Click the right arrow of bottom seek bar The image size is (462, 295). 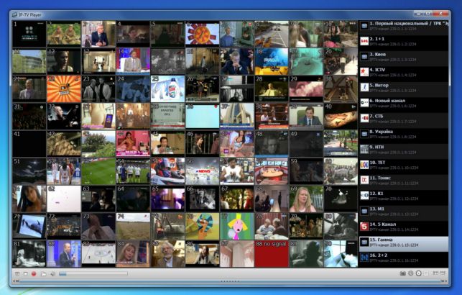click(445, 281)
